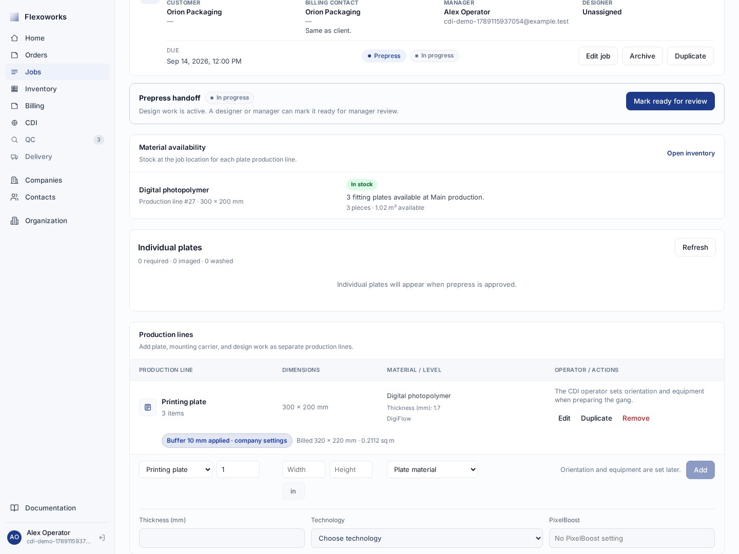This screenshot has width=739, height=554.
Task: Click the Refresh button for Individual plates
Action: pos(695,247)
